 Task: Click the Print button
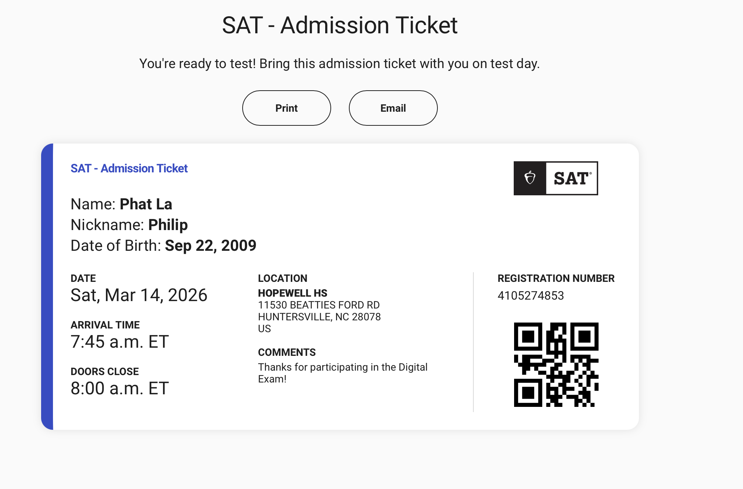coord(286,108)
